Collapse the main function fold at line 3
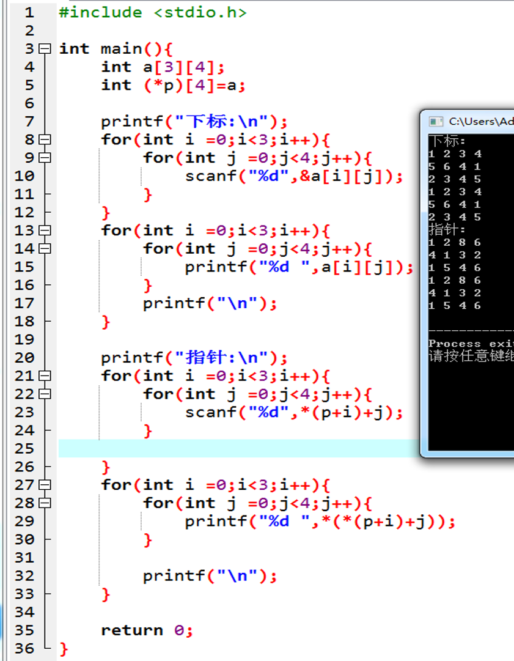Viewport: 514px width, 661px height. click(45, 49)
